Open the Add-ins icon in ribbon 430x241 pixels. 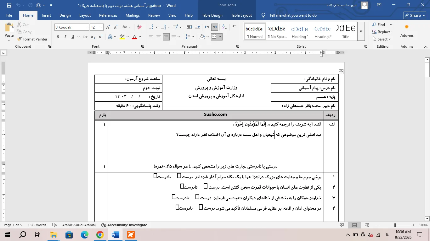coord(407,31)
